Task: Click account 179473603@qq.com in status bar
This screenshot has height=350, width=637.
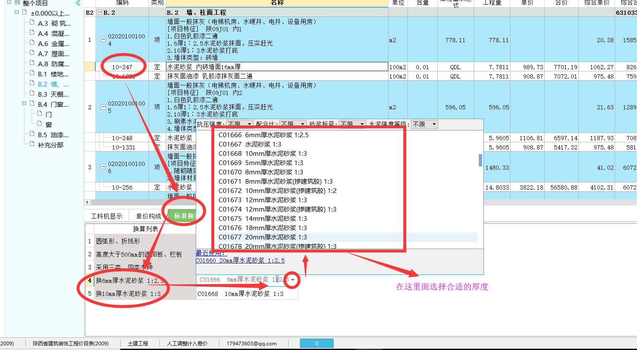Action: coord(251,344)
